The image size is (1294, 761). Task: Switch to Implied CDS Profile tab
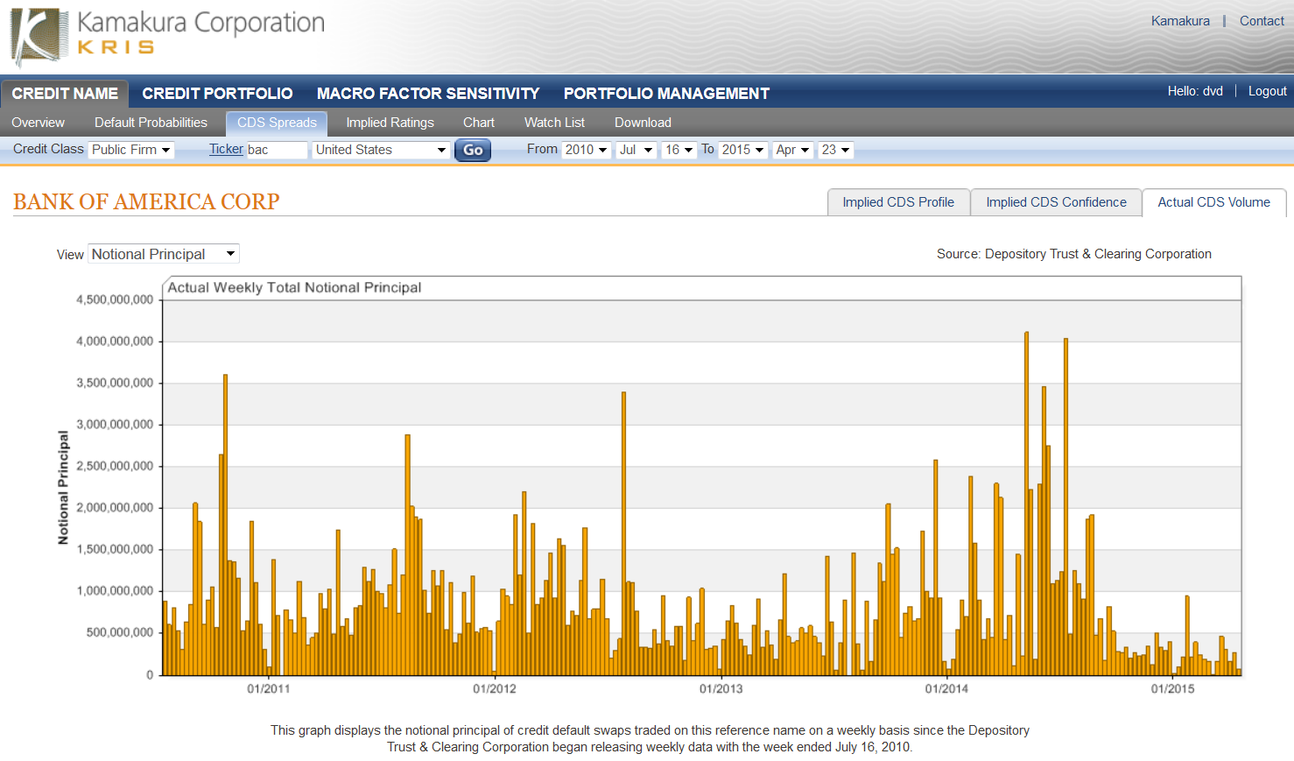[x=898, y=202]
